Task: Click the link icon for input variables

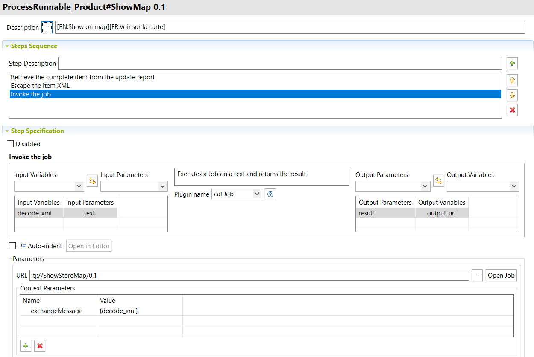Action: click(x=92, y=181)
